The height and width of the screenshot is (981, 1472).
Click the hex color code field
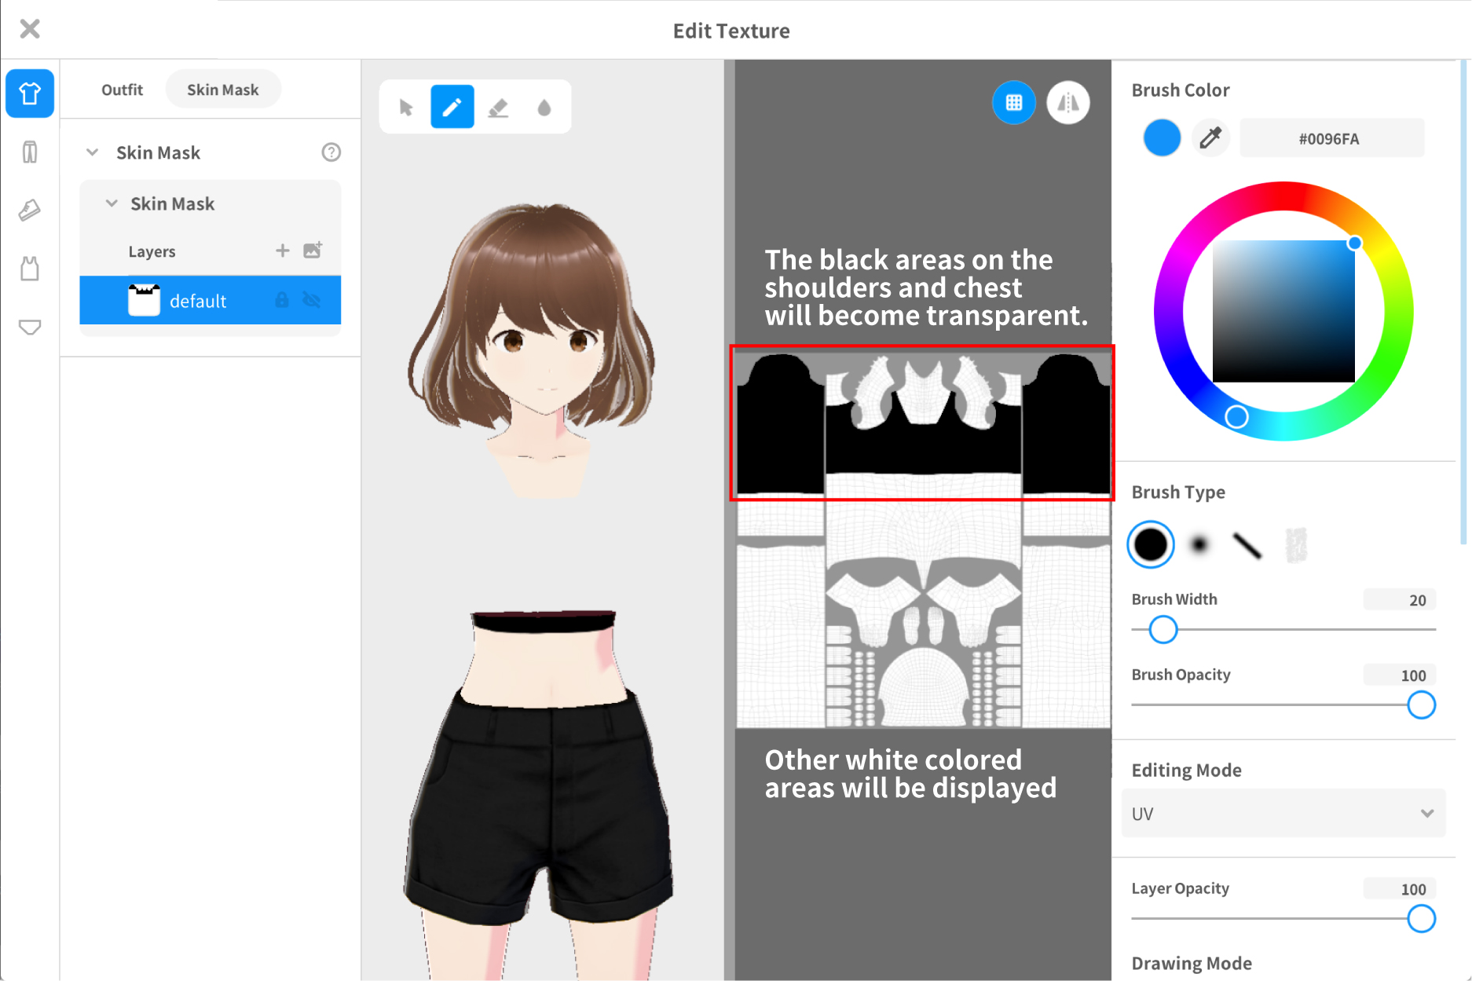coord(1331,138)
